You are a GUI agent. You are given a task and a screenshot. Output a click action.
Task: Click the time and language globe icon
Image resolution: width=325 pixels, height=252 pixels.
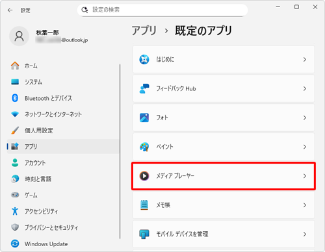[x=15, y=179]
